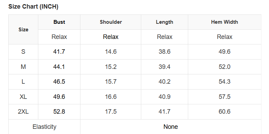269x134 pixels.
Task: Click the Elasticity row label
Action: (45, 127)
